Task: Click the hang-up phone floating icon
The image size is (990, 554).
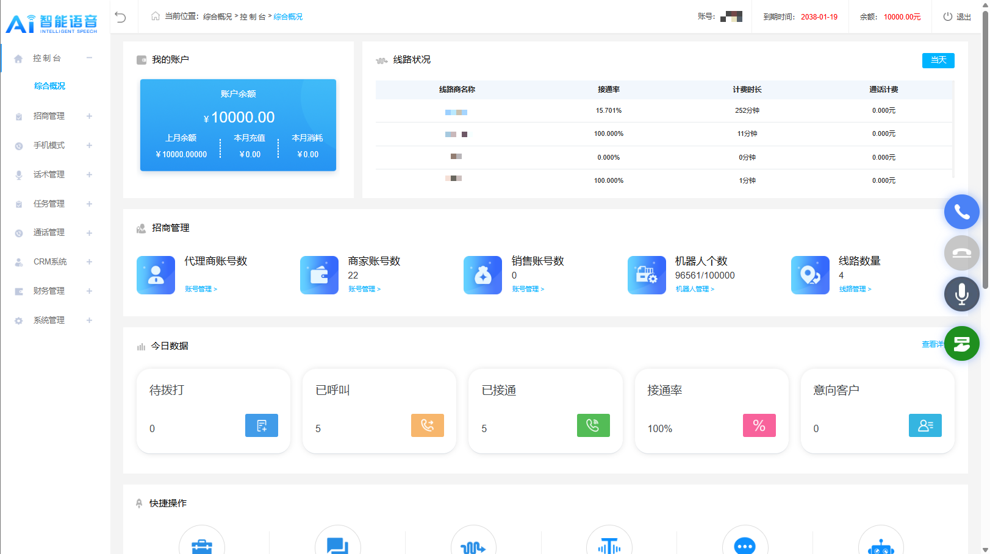Action: [x=962, y=253]
